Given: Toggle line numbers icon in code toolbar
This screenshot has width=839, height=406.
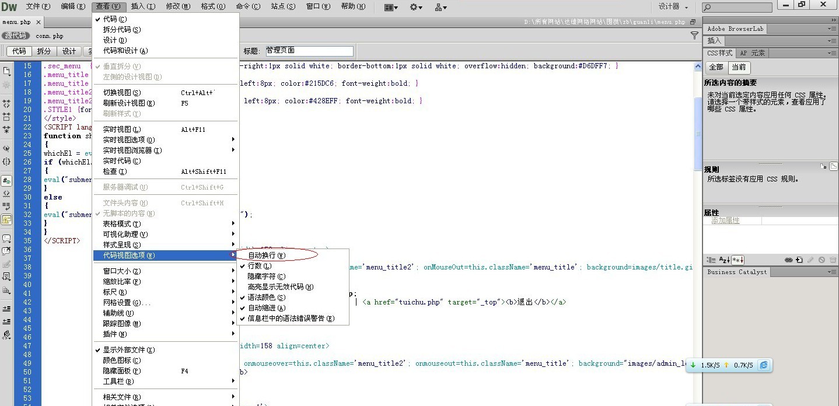Looking at the screenshot, I should 7,181.
